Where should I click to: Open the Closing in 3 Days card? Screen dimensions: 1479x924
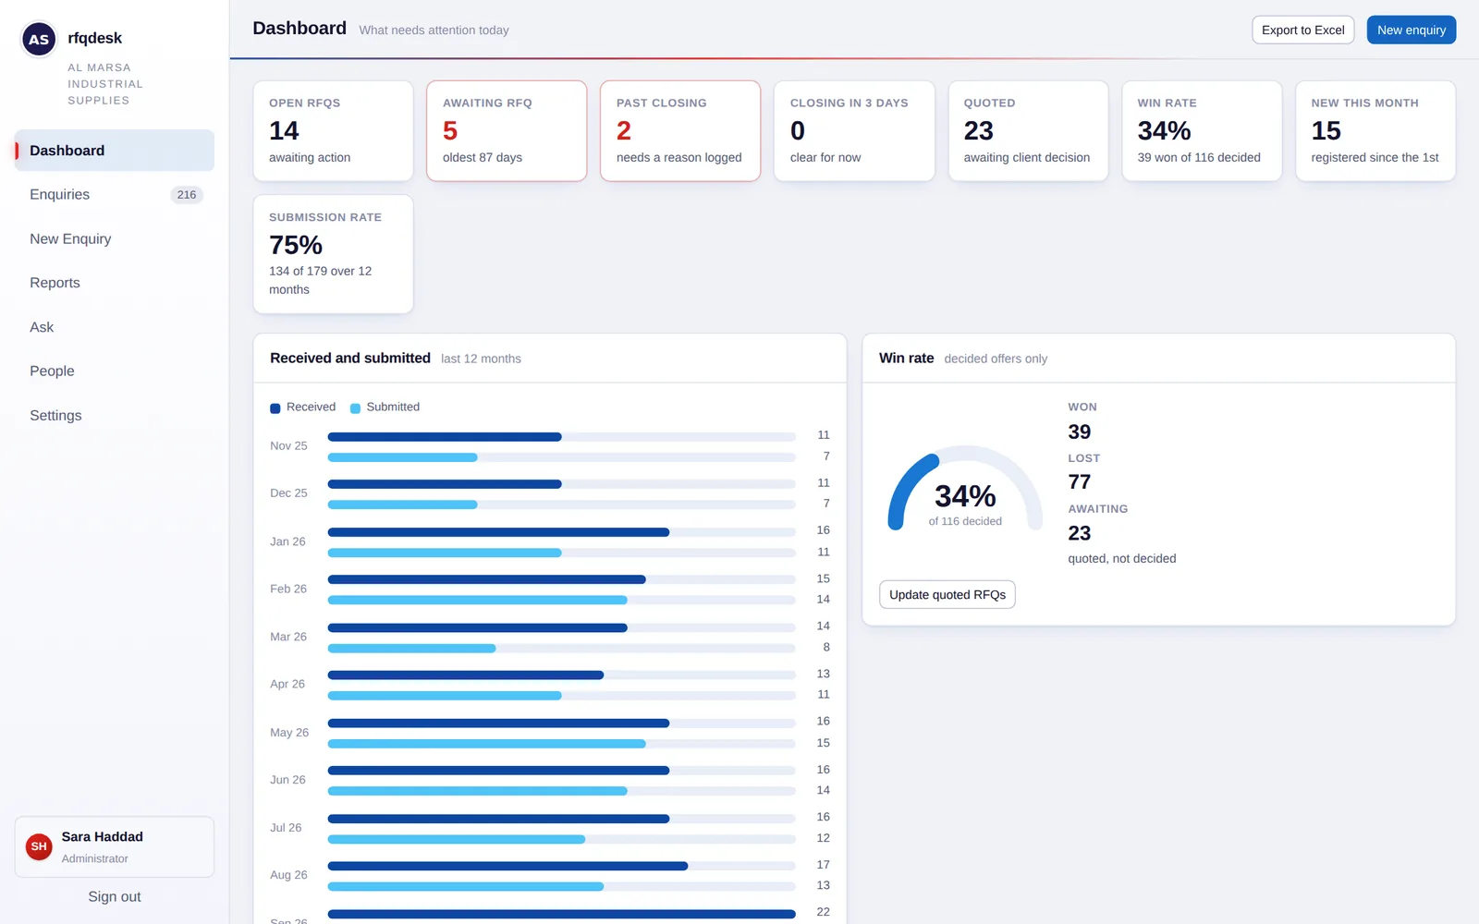(854, 131)
